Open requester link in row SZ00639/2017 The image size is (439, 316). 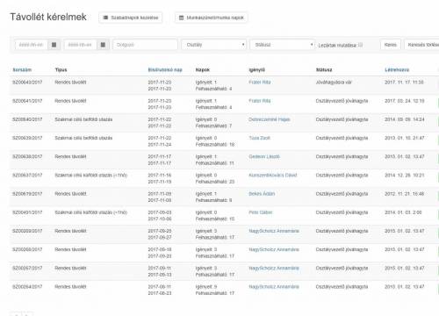coord(259,138)
